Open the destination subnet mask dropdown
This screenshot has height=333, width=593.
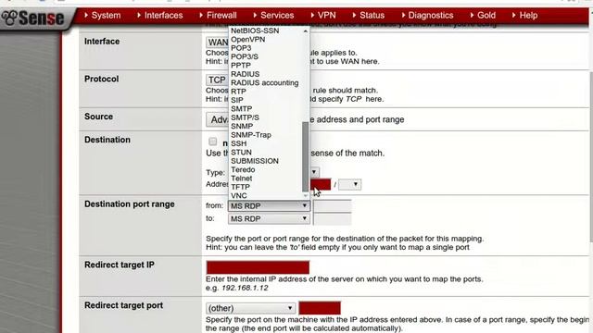point(350,185)
